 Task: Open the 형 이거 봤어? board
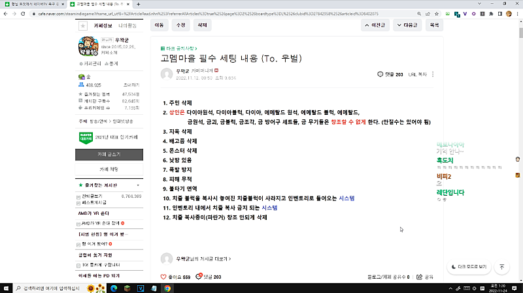(x=94, y=244)
